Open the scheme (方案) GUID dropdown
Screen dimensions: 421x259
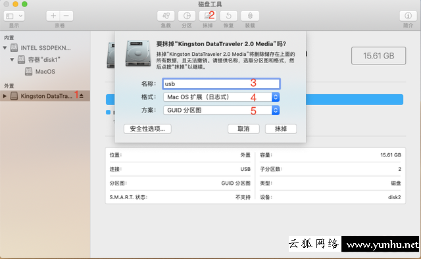[221, 110]
